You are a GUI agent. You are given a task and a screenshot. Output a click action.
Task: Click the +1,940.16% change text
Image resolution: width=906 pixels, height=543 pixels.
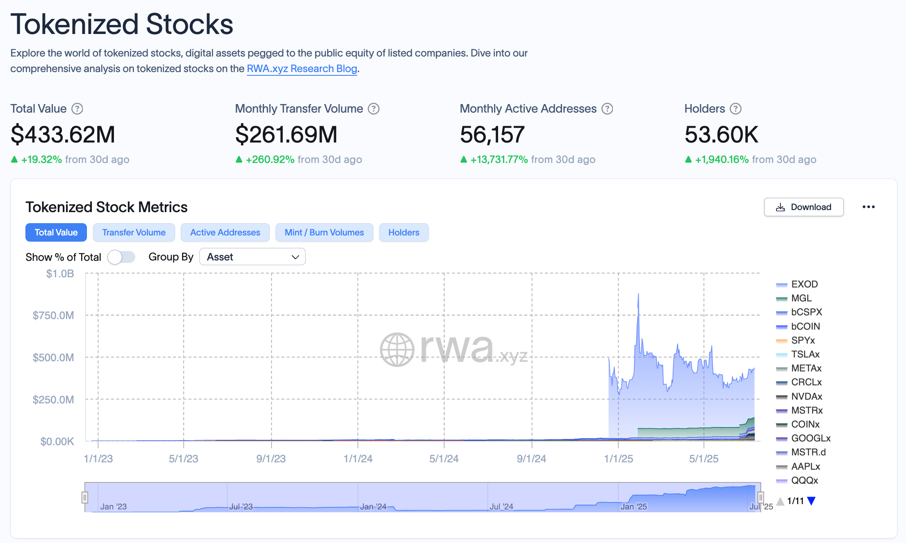point(722,159)
